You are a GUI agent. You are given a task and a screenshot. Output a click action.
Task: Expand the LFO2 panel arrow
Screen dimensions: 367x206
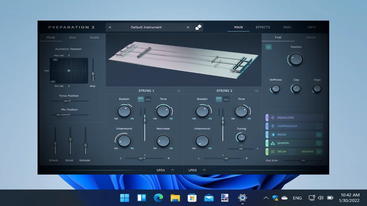[204, 170]
